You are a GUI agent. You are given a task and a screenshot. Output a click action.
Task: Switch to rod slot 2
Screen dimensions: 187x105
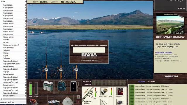[78, 102]
